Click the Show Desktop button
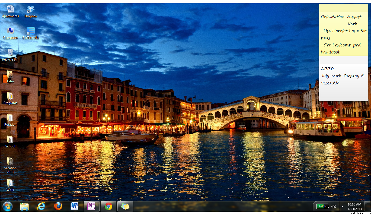The height and width of the screenshot is (215, 371). coord(368,206)
